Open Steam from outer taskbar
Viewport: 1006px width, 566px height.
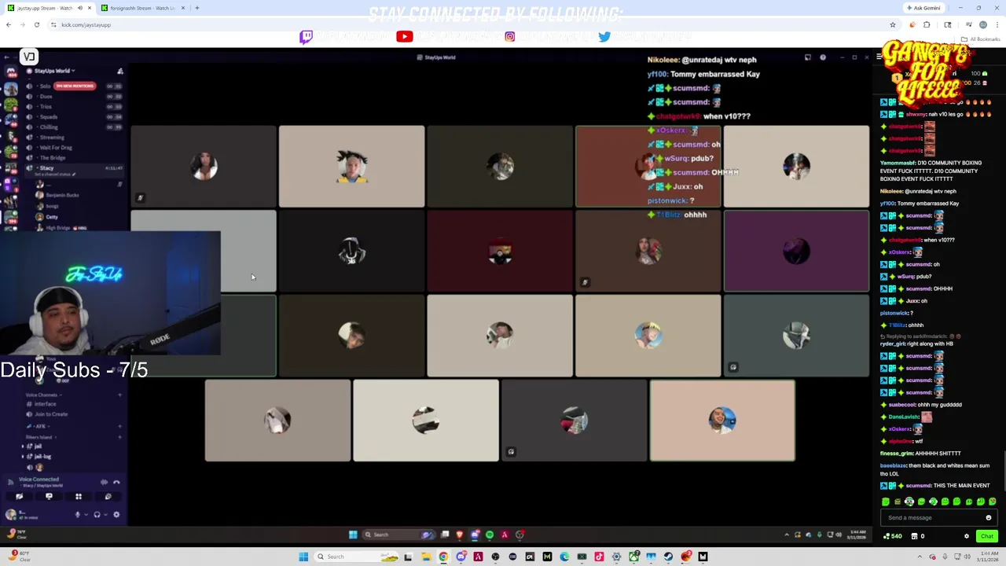[668, 557]
